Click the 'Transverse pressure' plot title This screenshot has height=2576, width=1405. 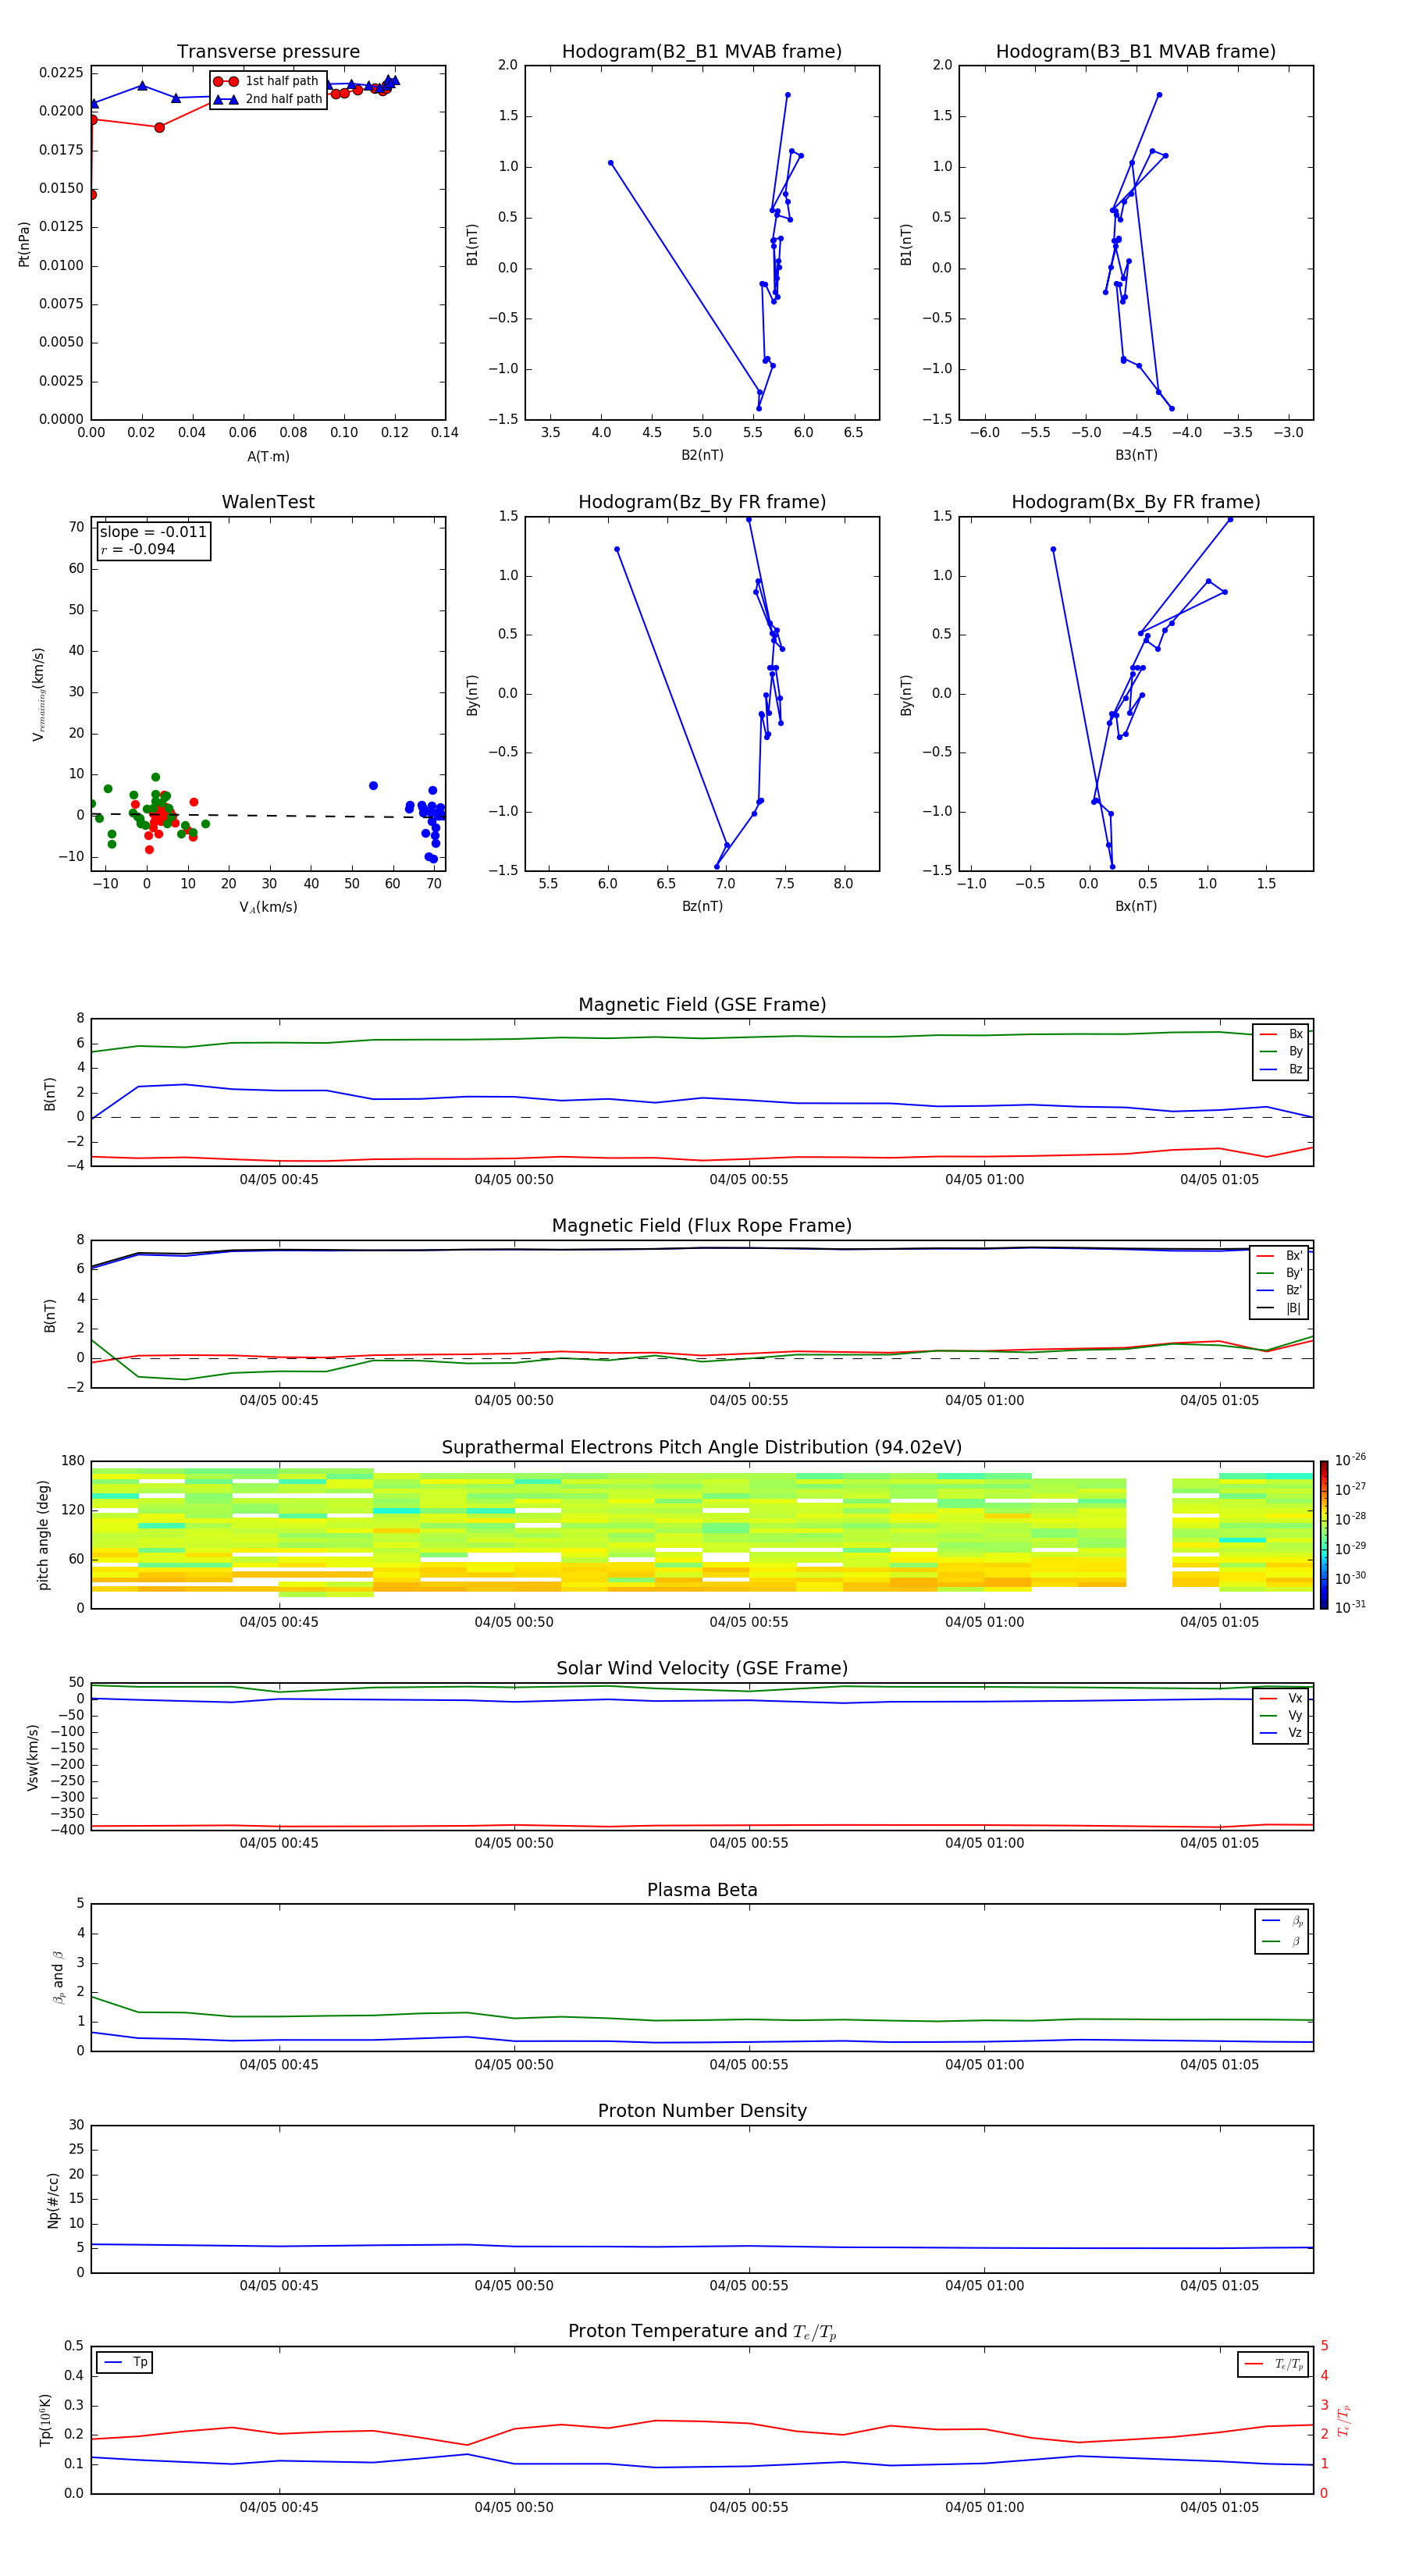[x=268, y=52]
